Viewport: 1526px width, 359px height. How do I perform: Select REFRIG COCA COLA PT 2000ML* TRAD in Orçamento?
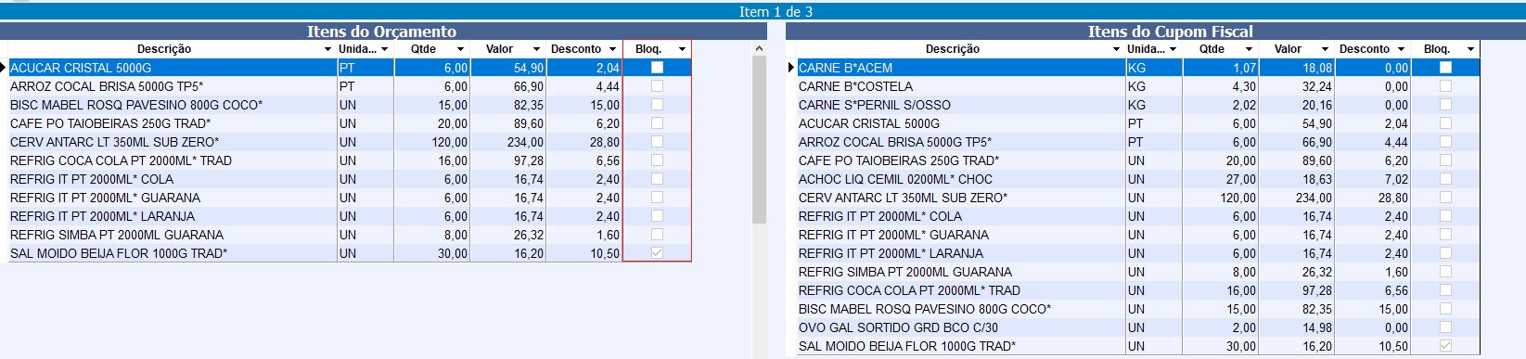point(350,160)
